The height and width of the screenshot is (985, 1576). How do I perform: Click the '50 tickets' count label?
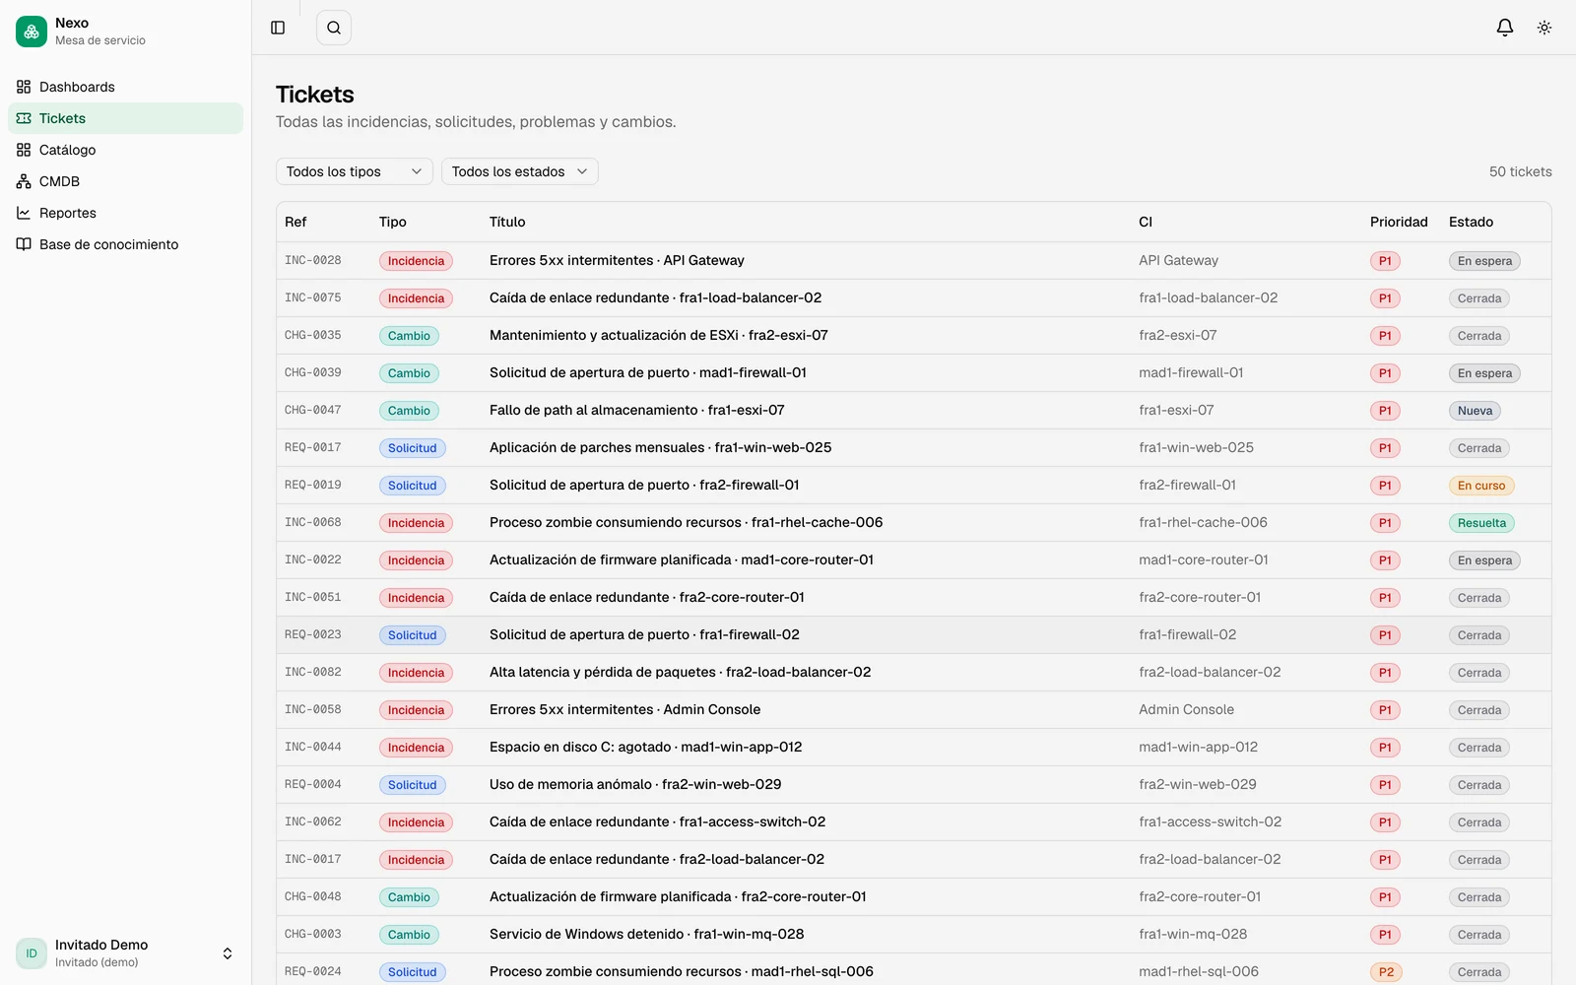pos(1520,171)
